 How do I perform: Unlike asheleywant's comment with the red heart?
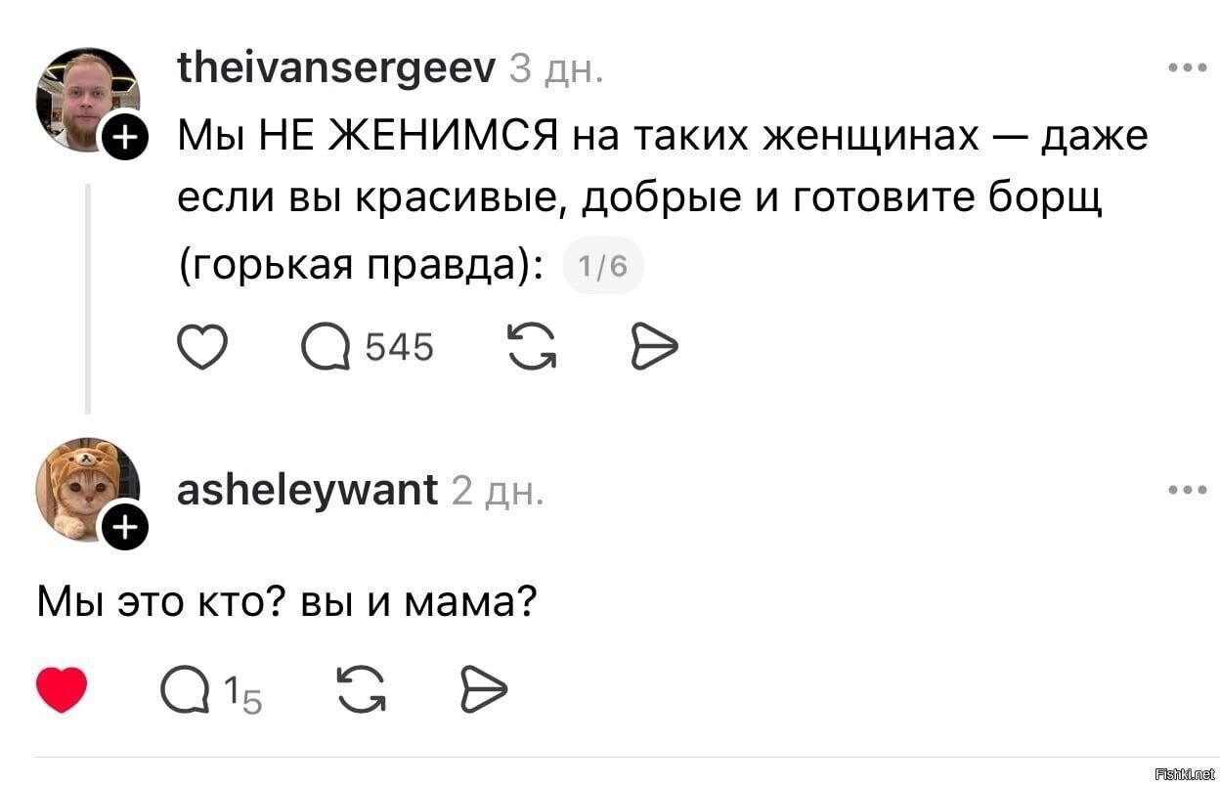62,687
